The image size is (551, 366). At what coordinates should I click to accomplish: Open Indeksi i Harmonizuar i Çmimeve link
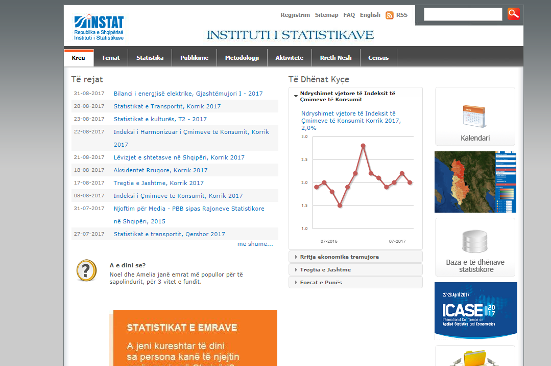click(191, 138)
